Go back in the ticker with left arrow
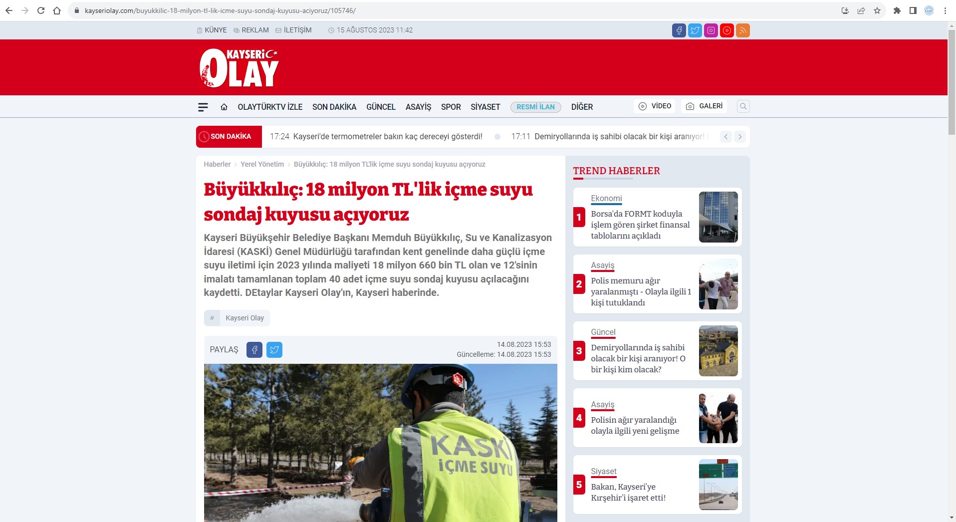This screenshot has width=956, height=522. 725,136
